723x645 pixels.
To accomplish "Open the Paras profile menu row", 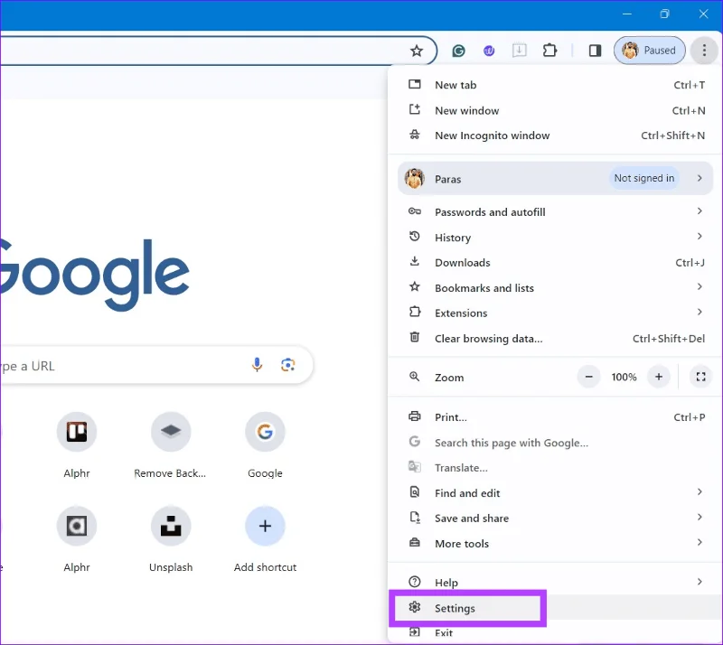I will [x=555, y=179].
